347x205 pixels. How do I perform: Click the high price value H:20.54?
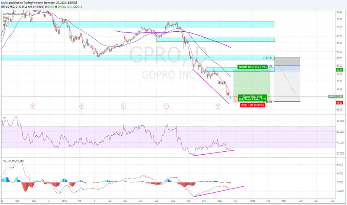tap(60, 7)
